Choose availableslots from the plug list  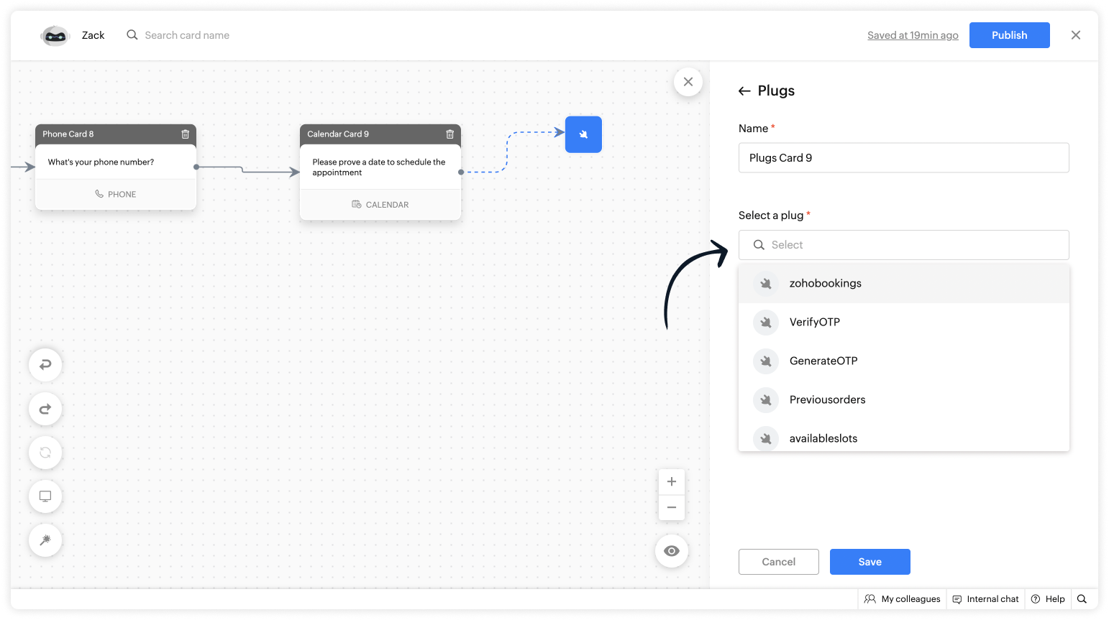click(904, 437)
